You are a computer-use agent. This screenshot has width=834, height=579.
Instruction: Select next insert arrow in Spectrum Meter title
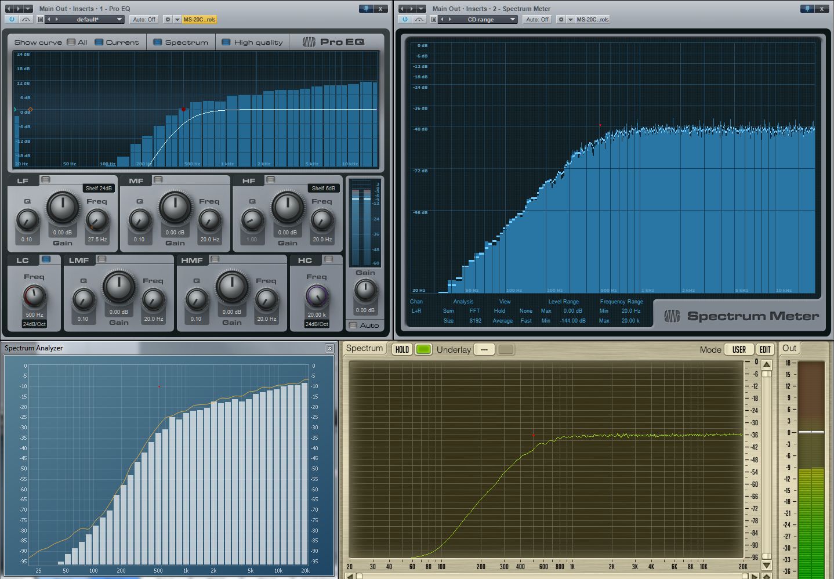tap(411, 9)
